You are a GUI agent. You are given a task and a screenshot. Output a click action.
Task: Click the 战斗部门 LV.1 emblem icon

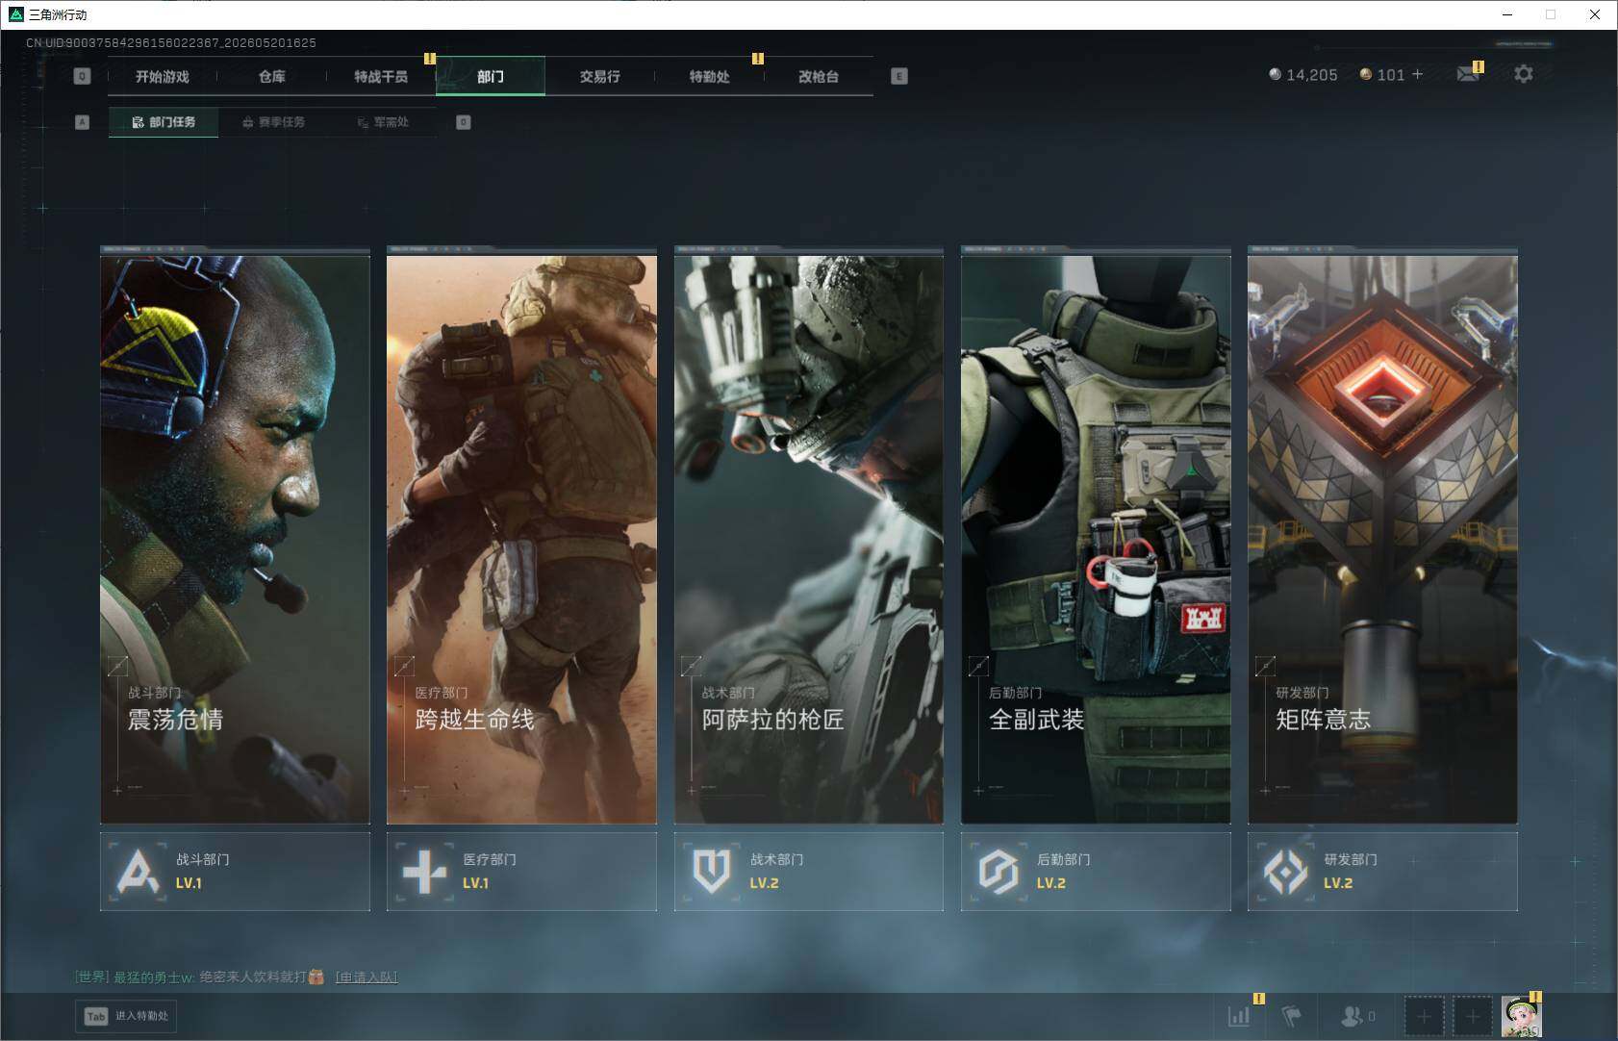tap(138, 872)
